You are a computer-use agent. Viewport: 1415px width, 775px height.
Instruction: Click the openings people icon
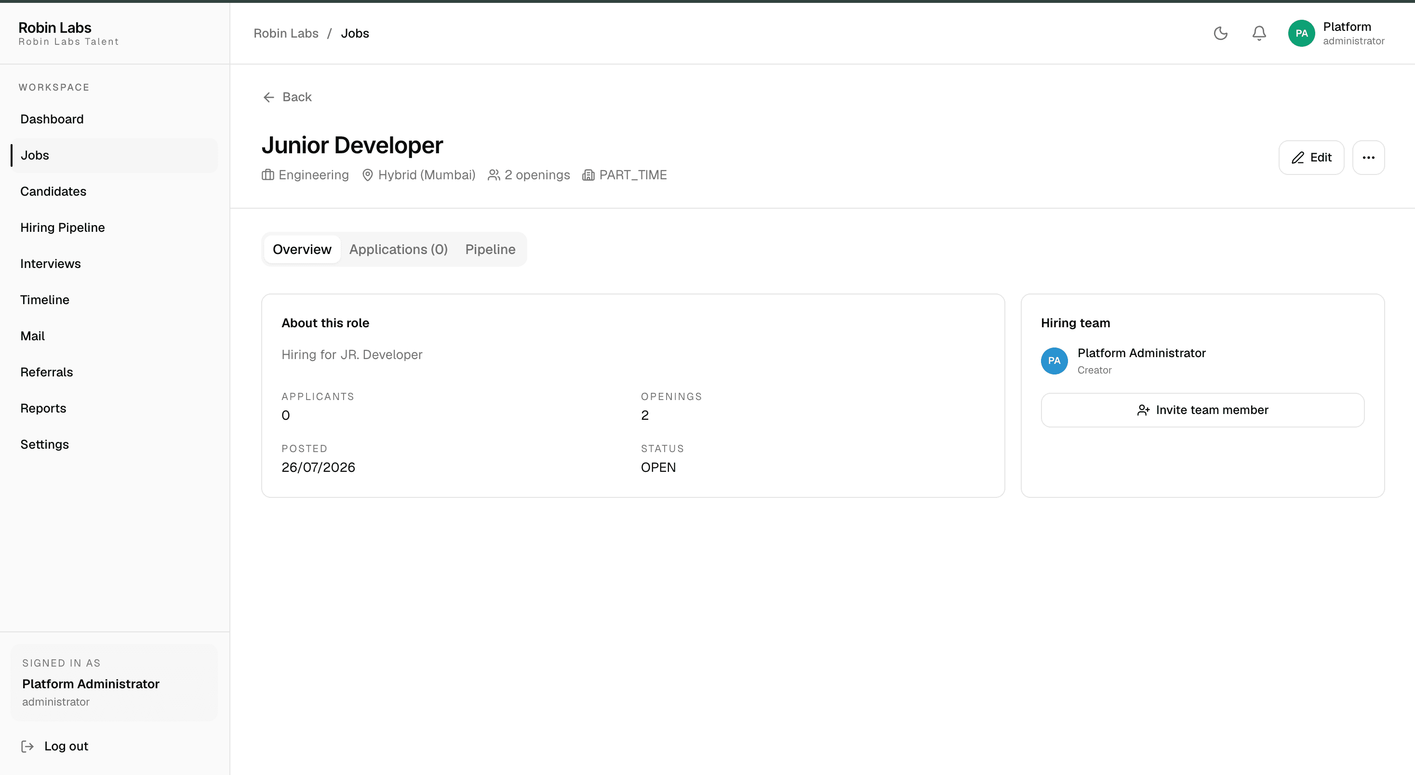tap(494, 174)
